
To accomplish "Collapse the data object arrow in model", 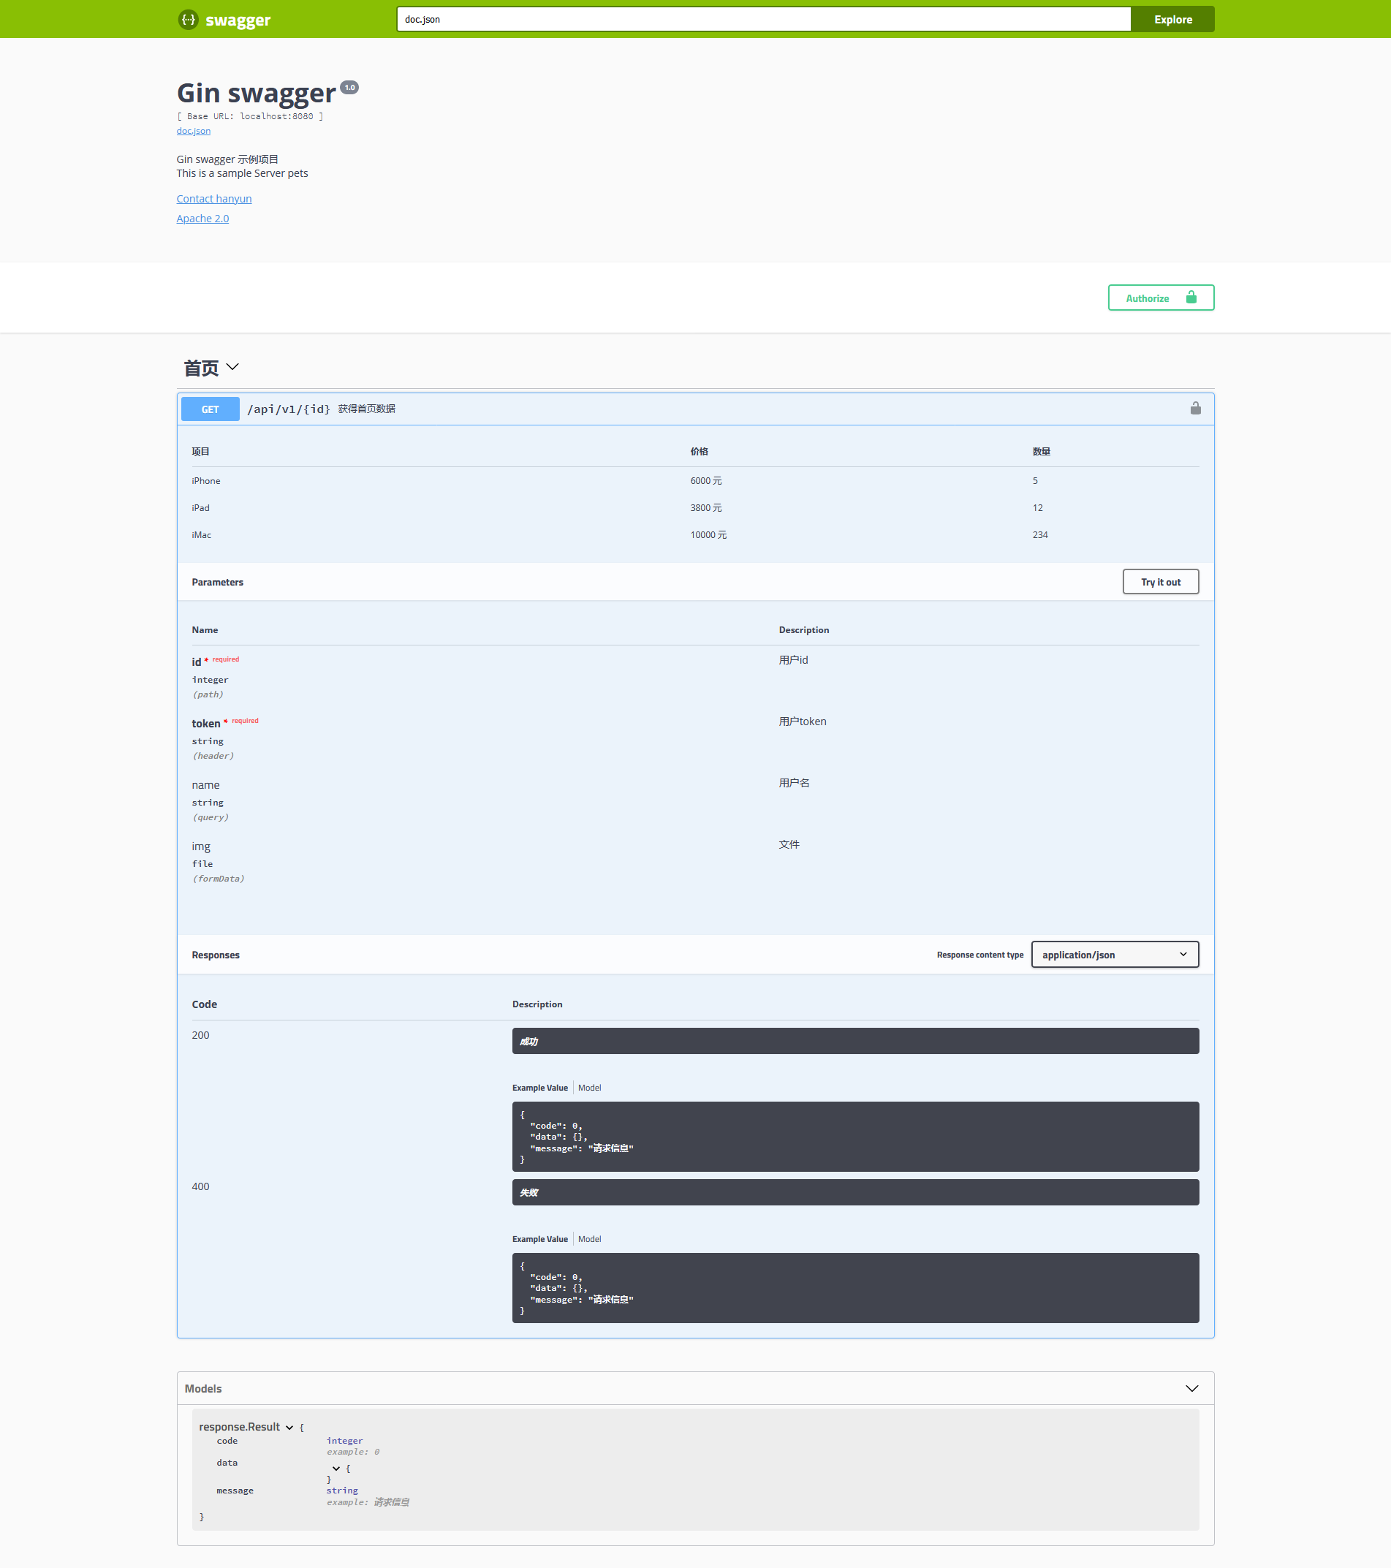I will pyautogui.click(x=336, y=1469).
